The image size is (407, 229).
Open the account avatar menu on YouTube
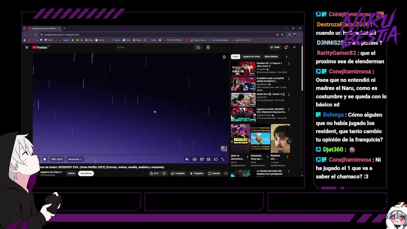[294, 47]
